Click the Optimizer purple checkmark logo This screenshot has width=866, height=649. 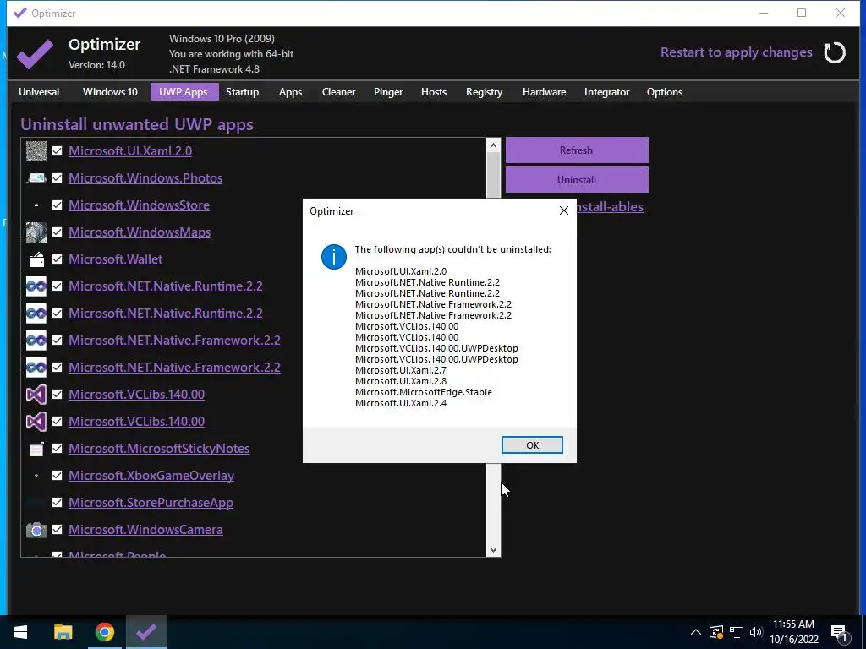click(34, 54)
